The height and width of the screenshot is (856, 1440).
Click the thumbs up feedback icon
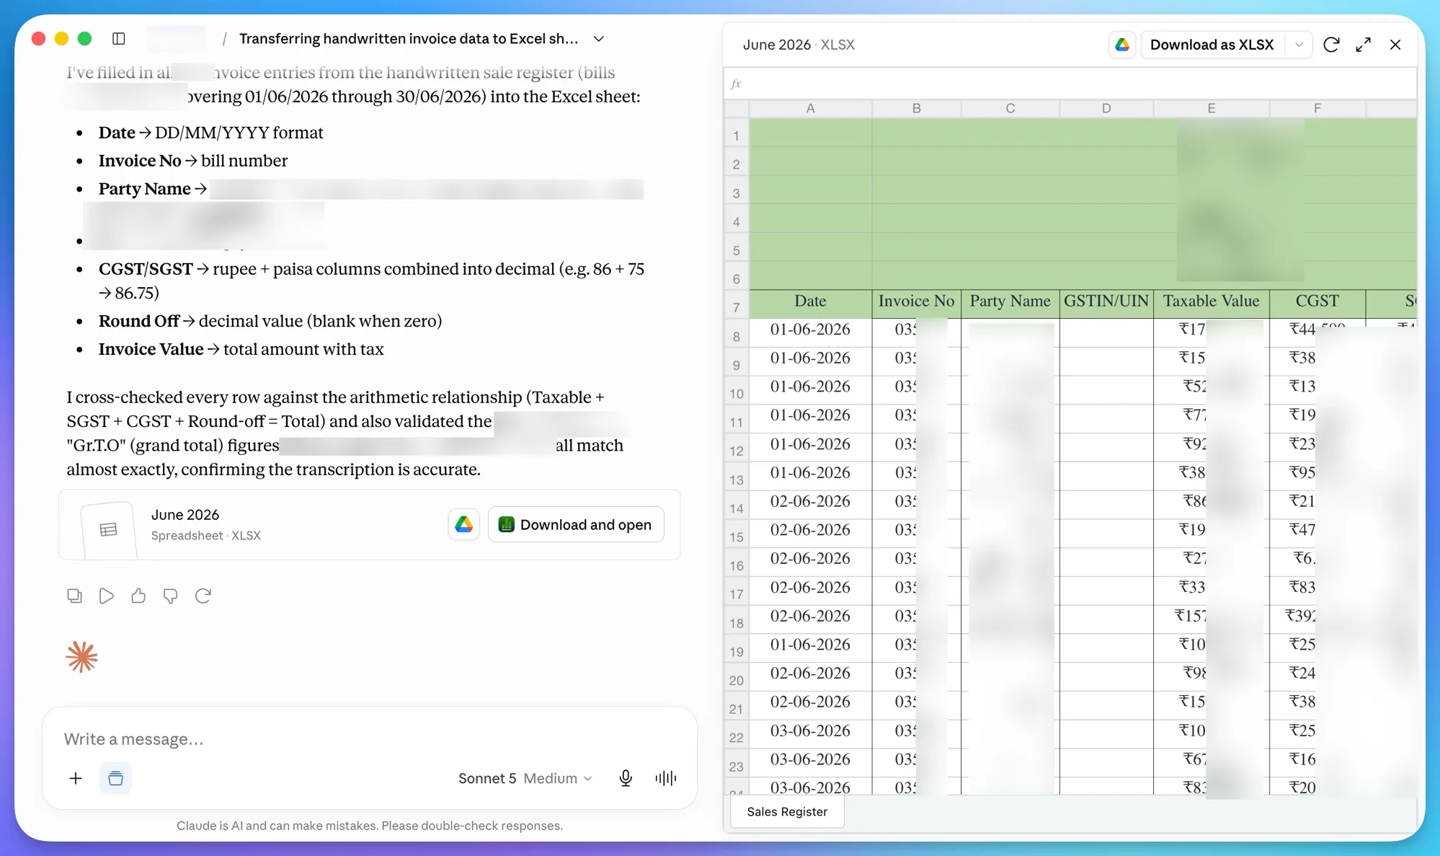pyautogui.click(x=138, y=596)
